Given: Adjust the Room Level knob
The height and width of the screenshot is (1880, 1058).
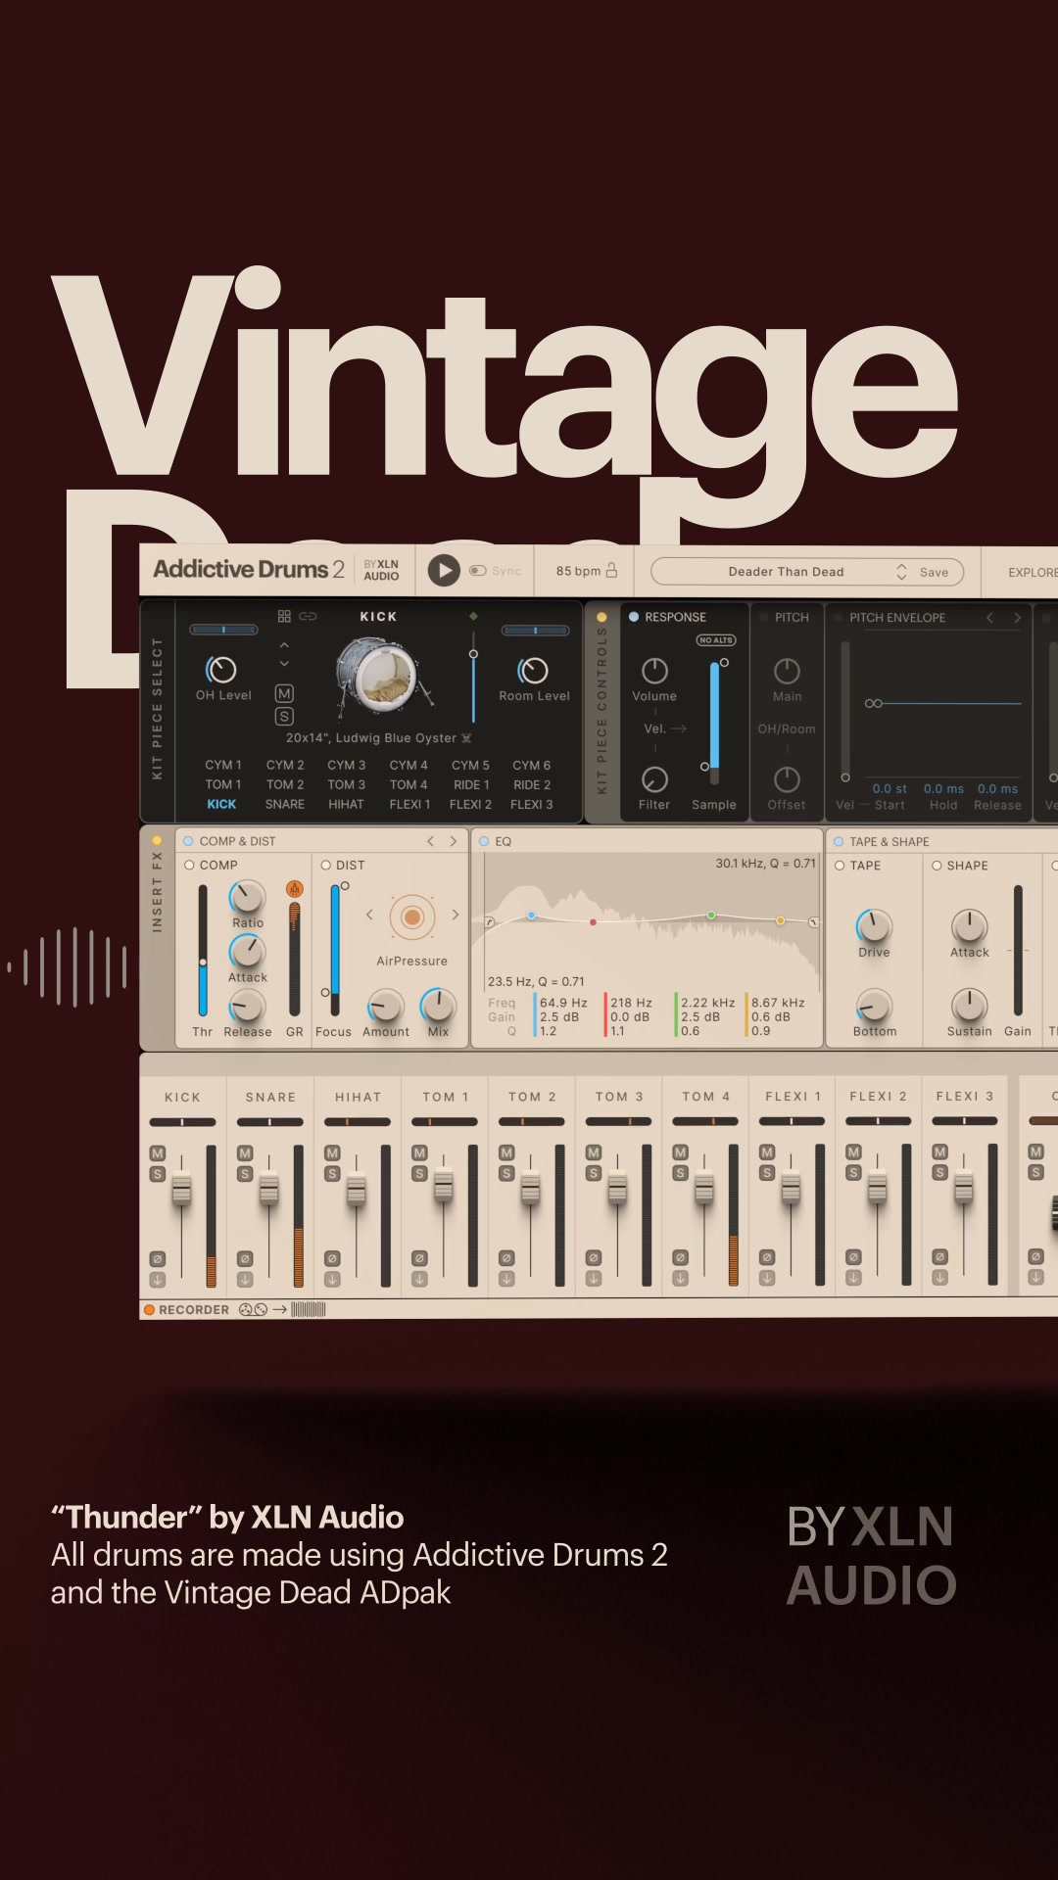Looking at the screenshot, I should click(x=533, y=670).
